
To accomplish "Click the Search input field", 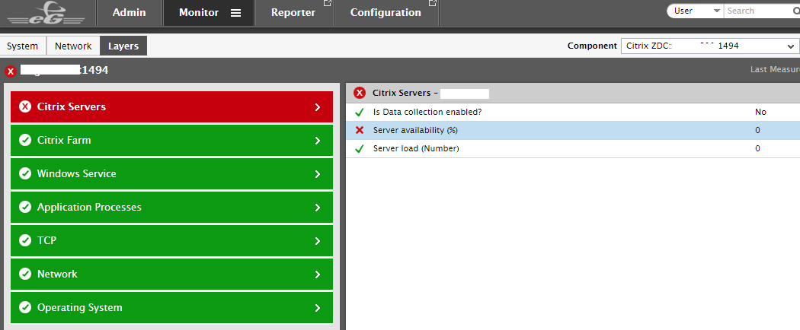I will click(759, 11).
